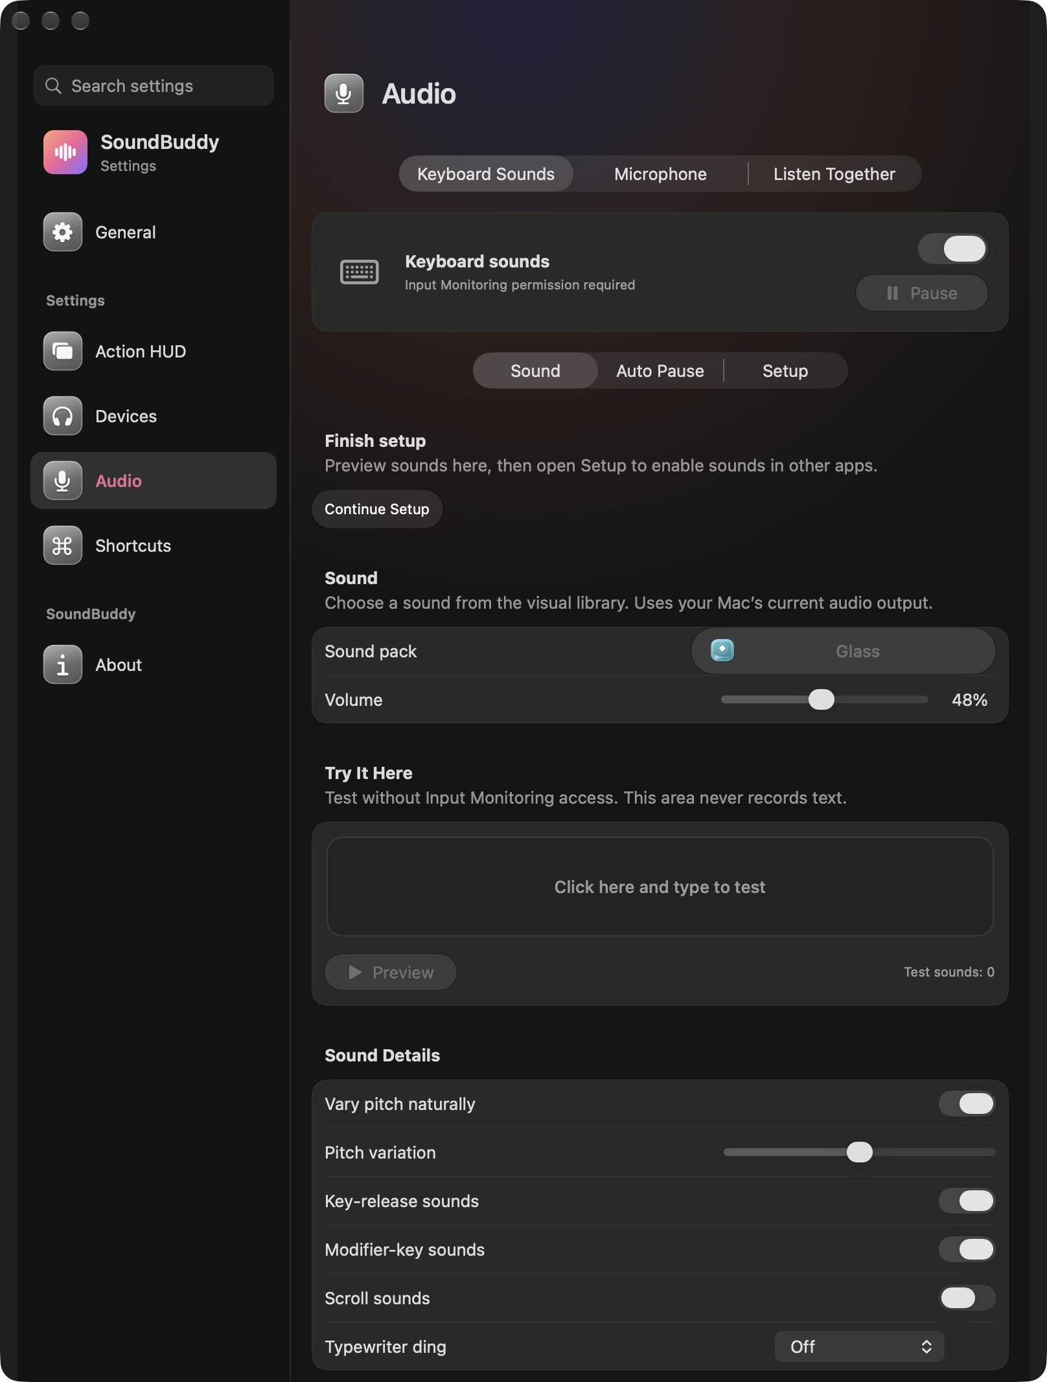Screen dimensions: 1047x1382
Task: Adjust the Volume slider
Action: tap(824, 699)
